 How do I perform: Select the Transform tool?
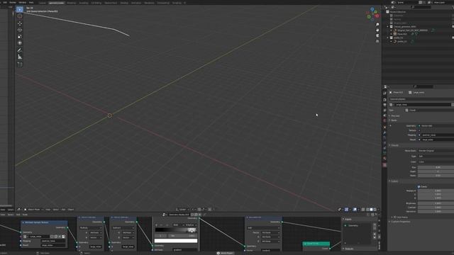click(x=20, y=42)
